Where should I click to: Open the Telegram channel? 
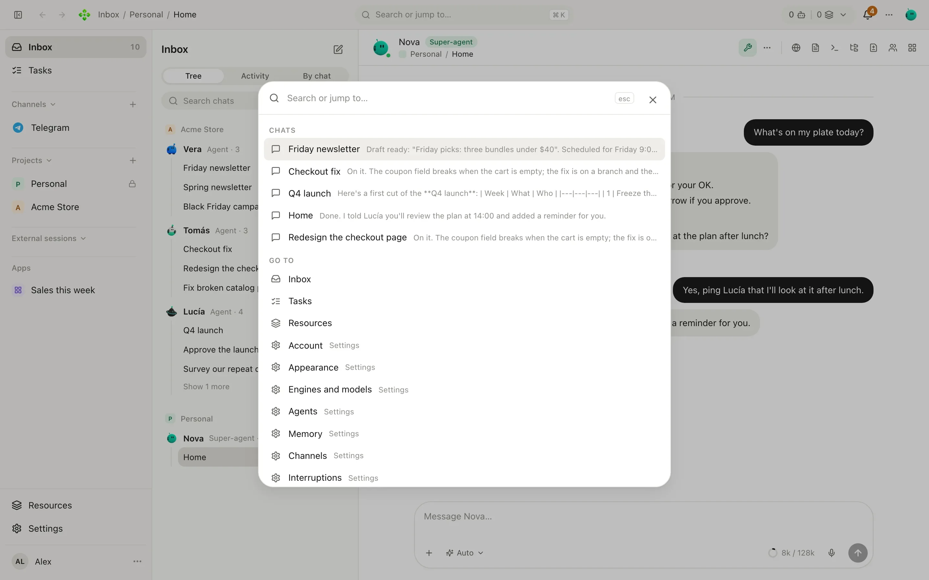point(75,128)
